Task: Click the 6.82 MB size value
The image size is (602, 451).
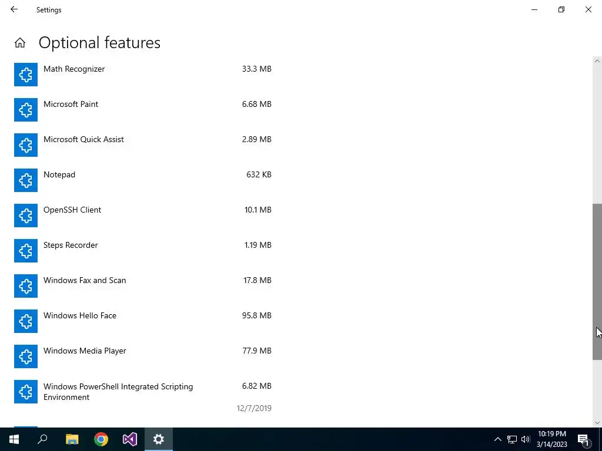Action: point(256,386)
